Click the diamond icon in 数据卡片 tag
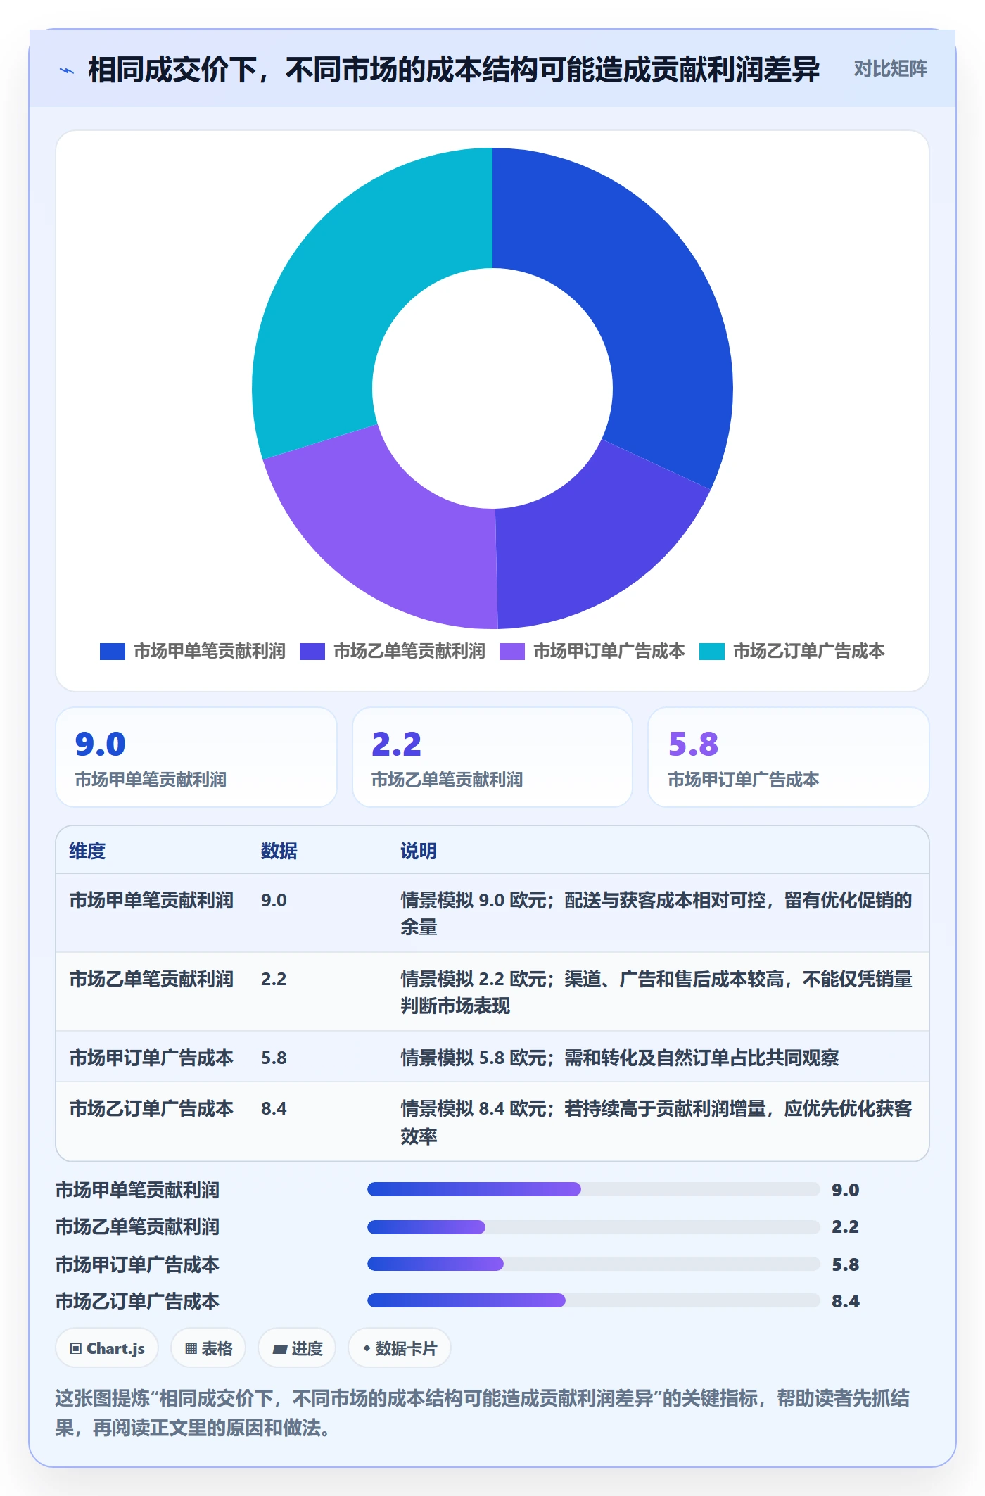Viewport: 985px width, 1496px height. [x=367, y=1348]
